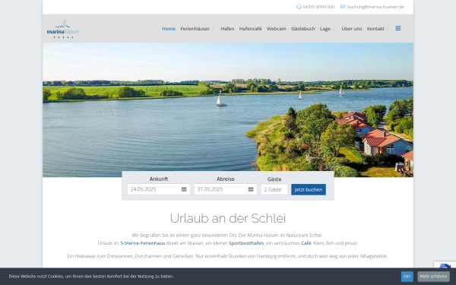This screenshot has width=456, height=285.
Task: Click the Marina Hülsen logo
Action: tap(63, 29)
